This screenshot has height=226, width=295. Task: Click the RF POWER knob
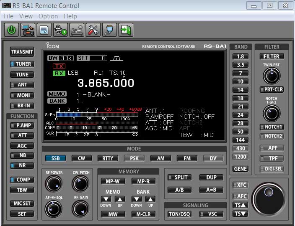tap(54, 184)
